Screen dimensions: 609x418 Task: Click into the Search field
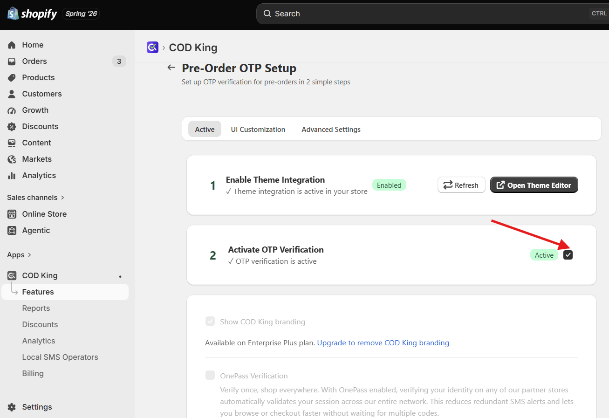[432, 14]
